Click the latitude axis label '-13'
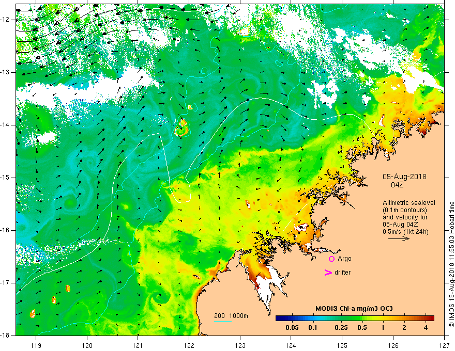The width and height of the screenshot is (455, 351). [x=5, y=72]
